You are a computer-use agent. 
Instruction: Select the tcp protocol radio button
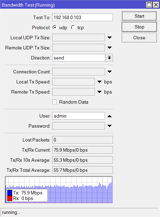[73, 27]
